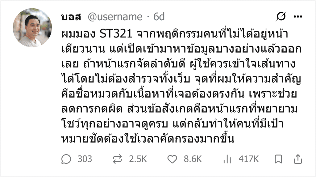The width and height of the screenshot is (316, 177).
Task: Open the Grok explain-post icon
Action: [x=281, y=16]
